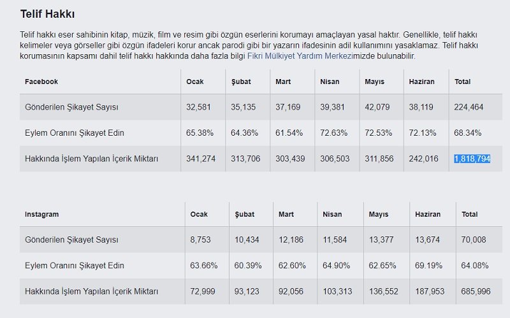This screenshot has width=510, height=318.
Task: Click the 69.19% Haziran rate cell
Action: click(x=428, y=265)
